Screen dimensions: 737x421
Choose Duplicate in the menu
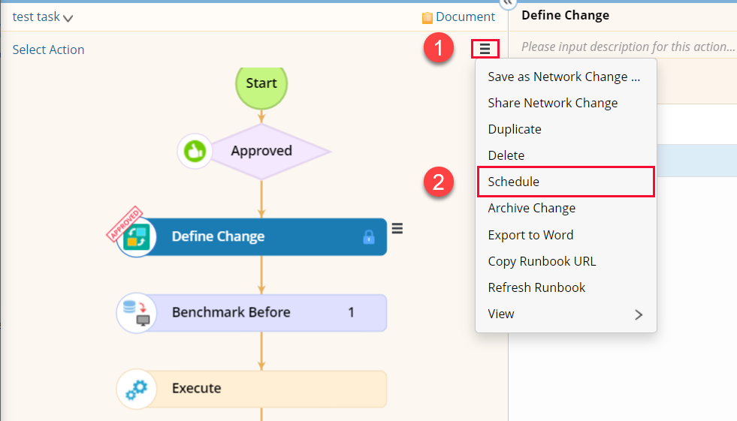coord(515,129)
